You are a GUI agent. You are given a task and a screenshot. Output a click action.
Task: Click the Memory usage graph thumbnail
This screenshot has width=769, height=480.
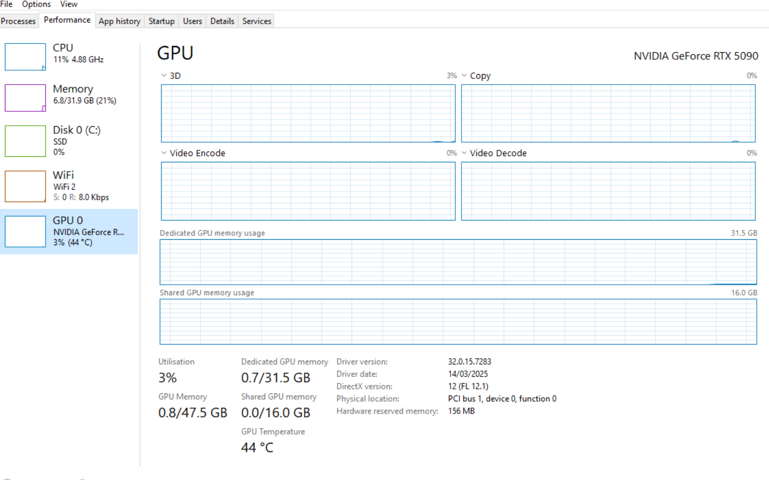pos(25,98)
